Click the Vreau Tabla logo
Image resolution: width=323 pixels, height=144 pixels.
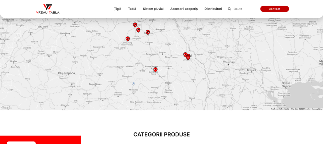(x=48, y=9)
